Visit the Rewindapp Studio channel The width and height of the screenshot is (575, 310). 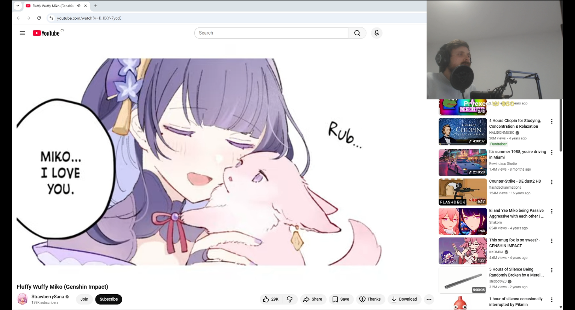pos(503,164)
